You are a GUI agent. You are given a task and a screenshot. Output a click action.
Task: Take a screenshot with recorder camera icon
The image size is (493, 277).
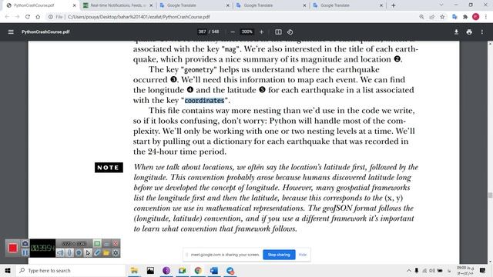(25, 244)
